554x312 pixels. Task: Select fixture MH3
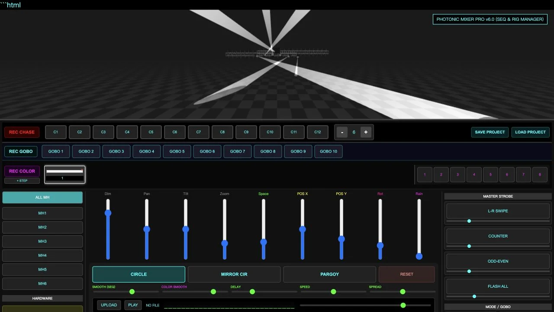[x=42, y=241]
